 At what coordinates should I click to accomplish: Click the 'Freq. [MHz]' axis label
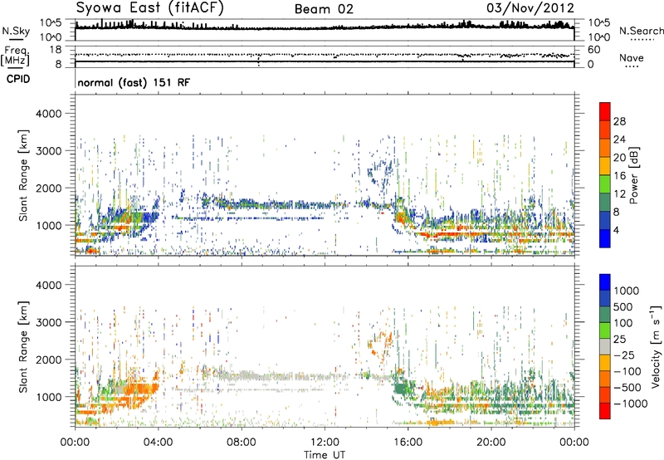pos(15,56)
